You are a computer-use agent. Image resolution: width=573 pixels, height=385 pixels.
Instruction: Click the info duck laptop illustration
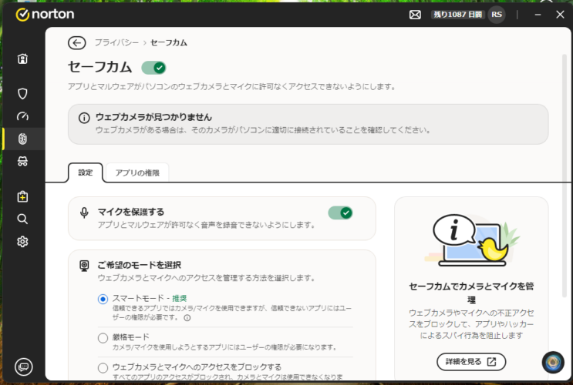[472, 240]
